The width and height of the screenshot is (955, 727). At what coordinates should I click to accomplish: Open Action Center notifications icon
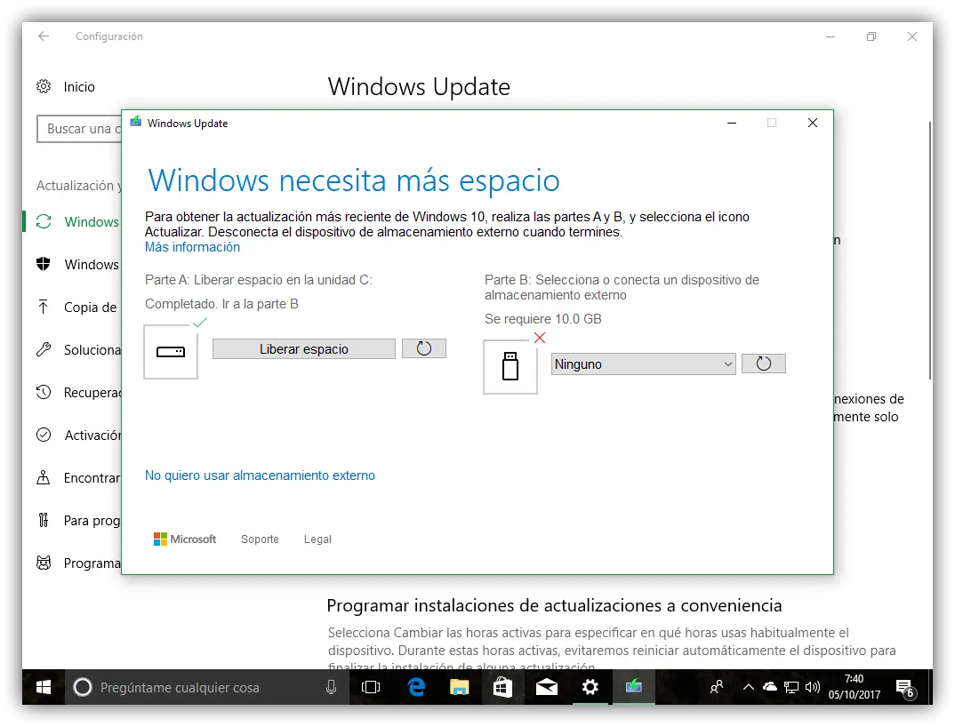906,688
